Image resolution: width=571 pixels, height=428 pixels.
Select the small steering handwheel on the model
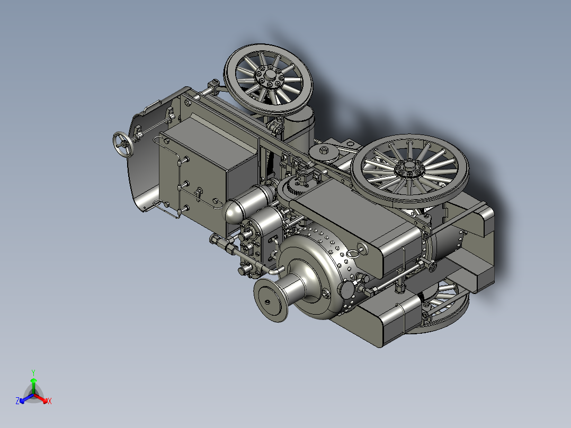point(123,145)
